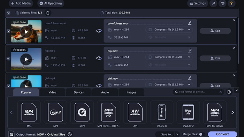Uncheck the flip.mp4 file checkbox

8,58
